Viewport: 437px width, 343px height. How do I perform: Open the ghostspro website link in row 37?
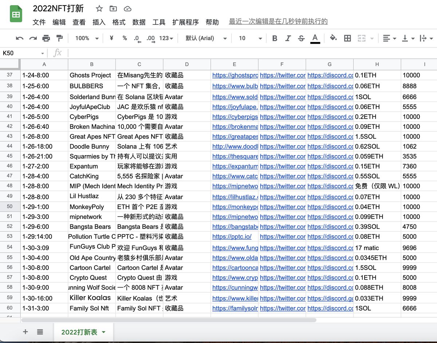tap(235, 75)
